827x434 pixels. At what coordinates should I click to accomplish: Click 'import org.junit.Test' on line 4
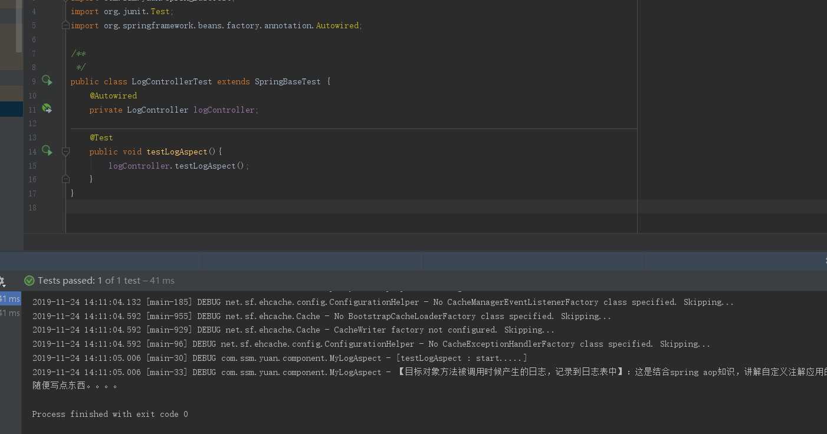pos(122,11)
